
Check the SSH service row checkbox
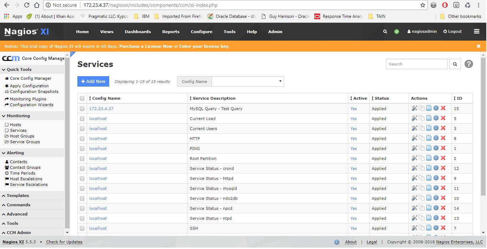[82, 228]
